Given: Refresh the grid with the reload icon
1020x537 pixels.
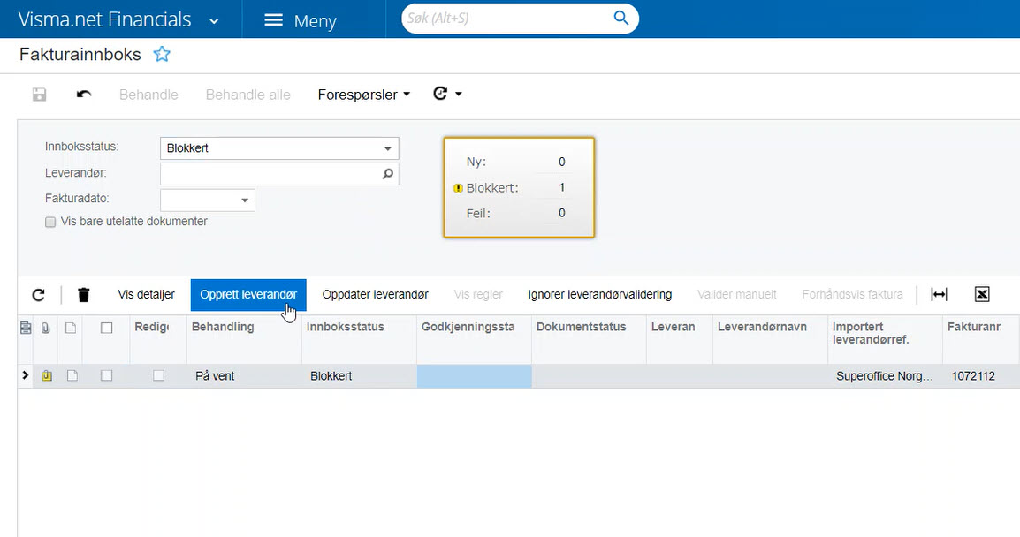Looking at the screenshot, I should [x=38, y=294].
